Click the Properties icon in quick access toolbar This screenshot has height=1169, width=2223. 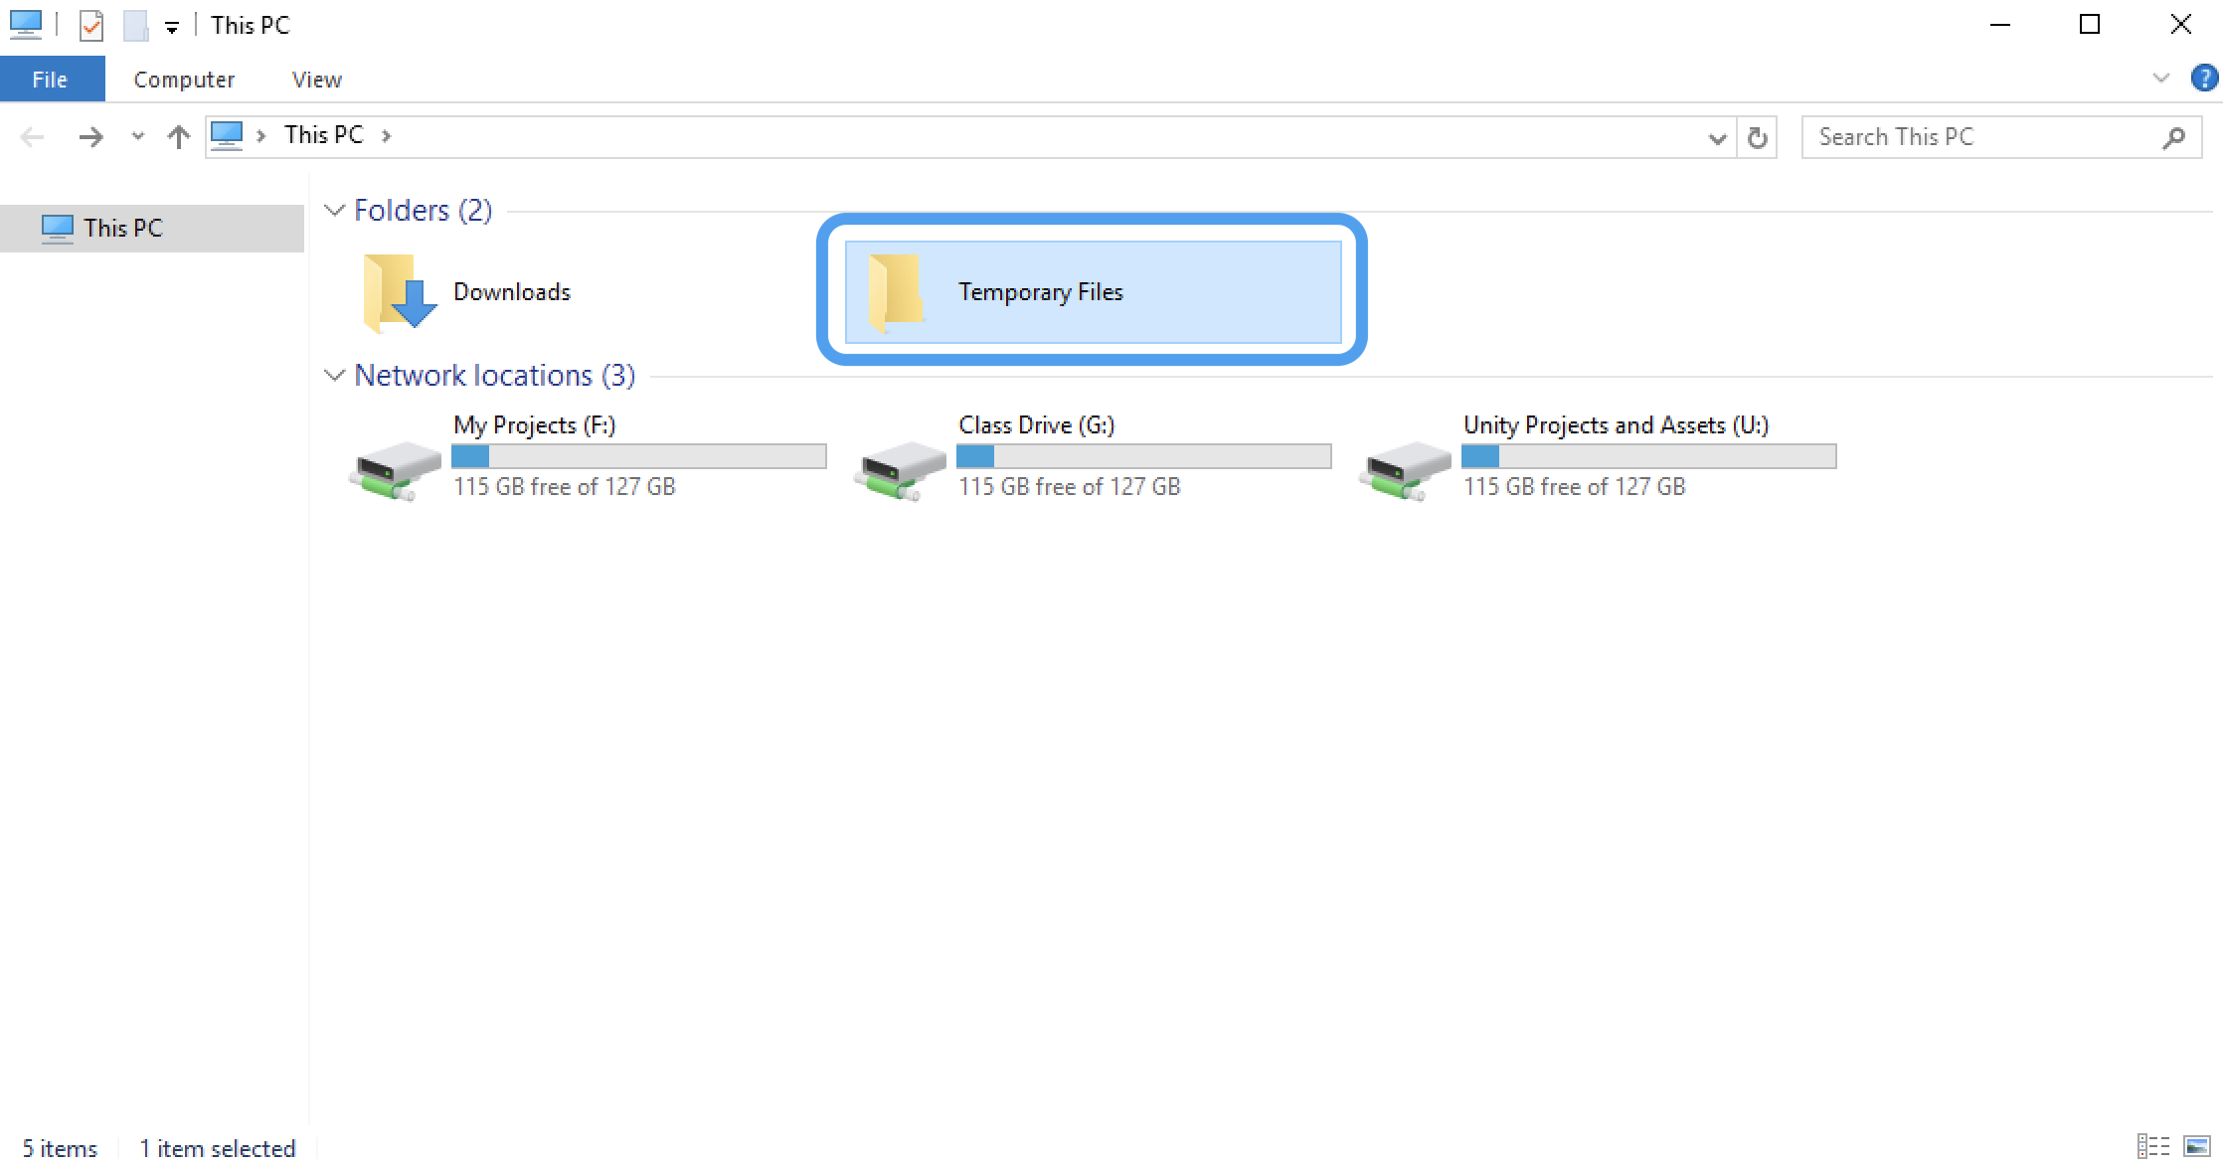90,25
